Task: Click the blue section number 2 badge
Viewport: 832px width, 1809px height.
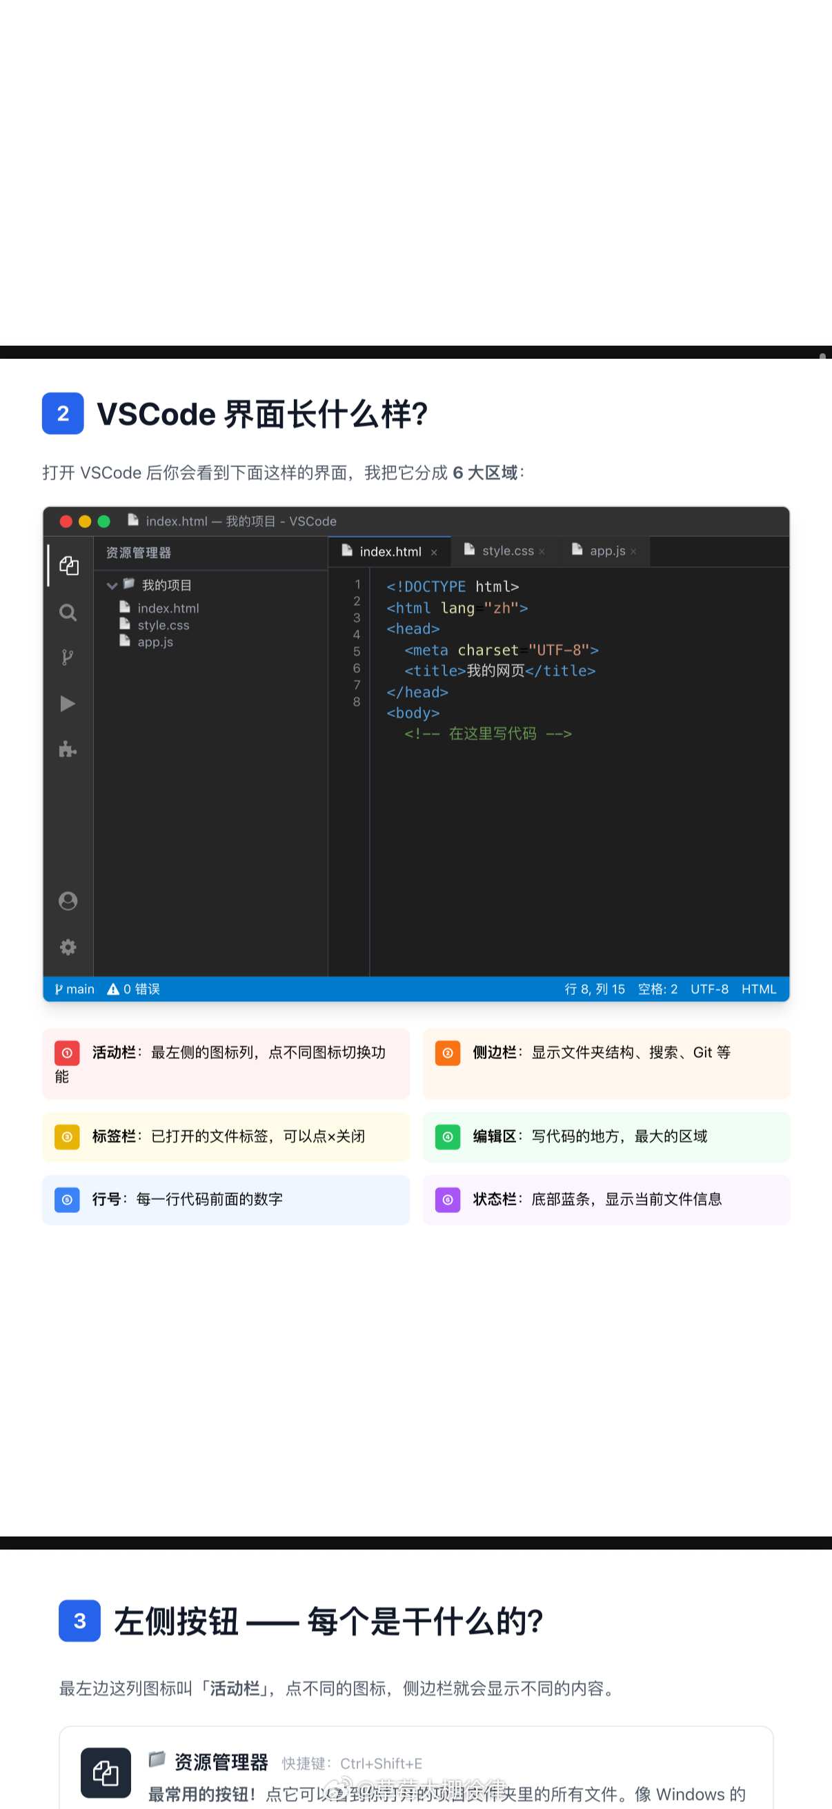Action: (x=63, y=414)
